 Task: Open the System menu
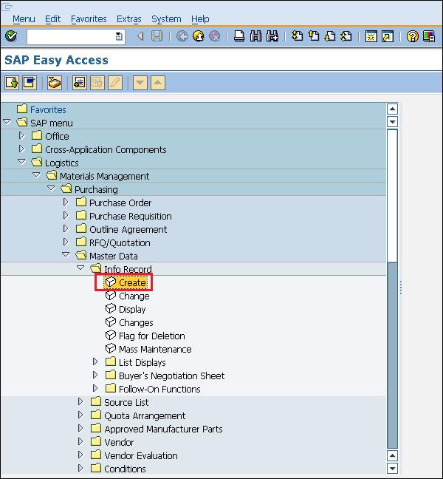point(166,19)
